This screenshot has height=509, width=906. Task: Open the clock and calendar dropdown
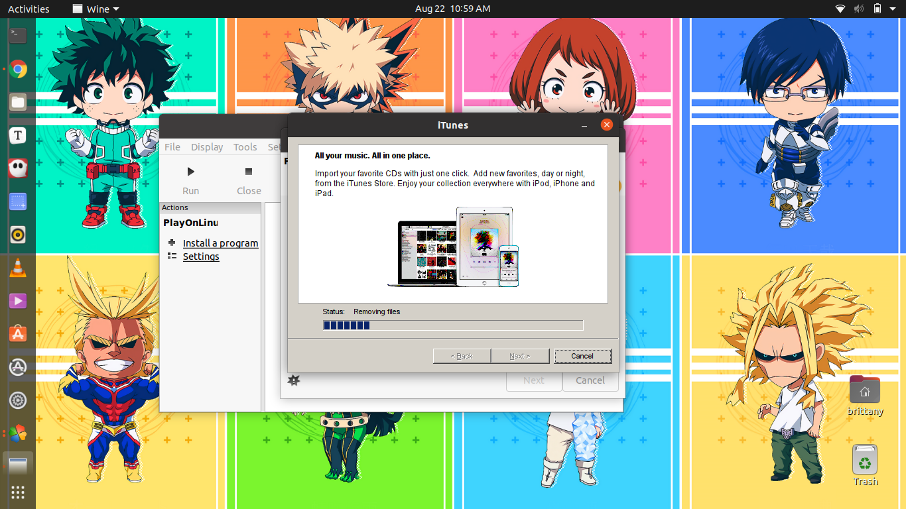(452, 9)
